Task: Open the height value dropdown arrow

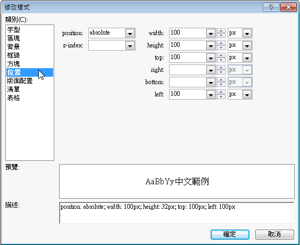Action: (x=211, y=46)
